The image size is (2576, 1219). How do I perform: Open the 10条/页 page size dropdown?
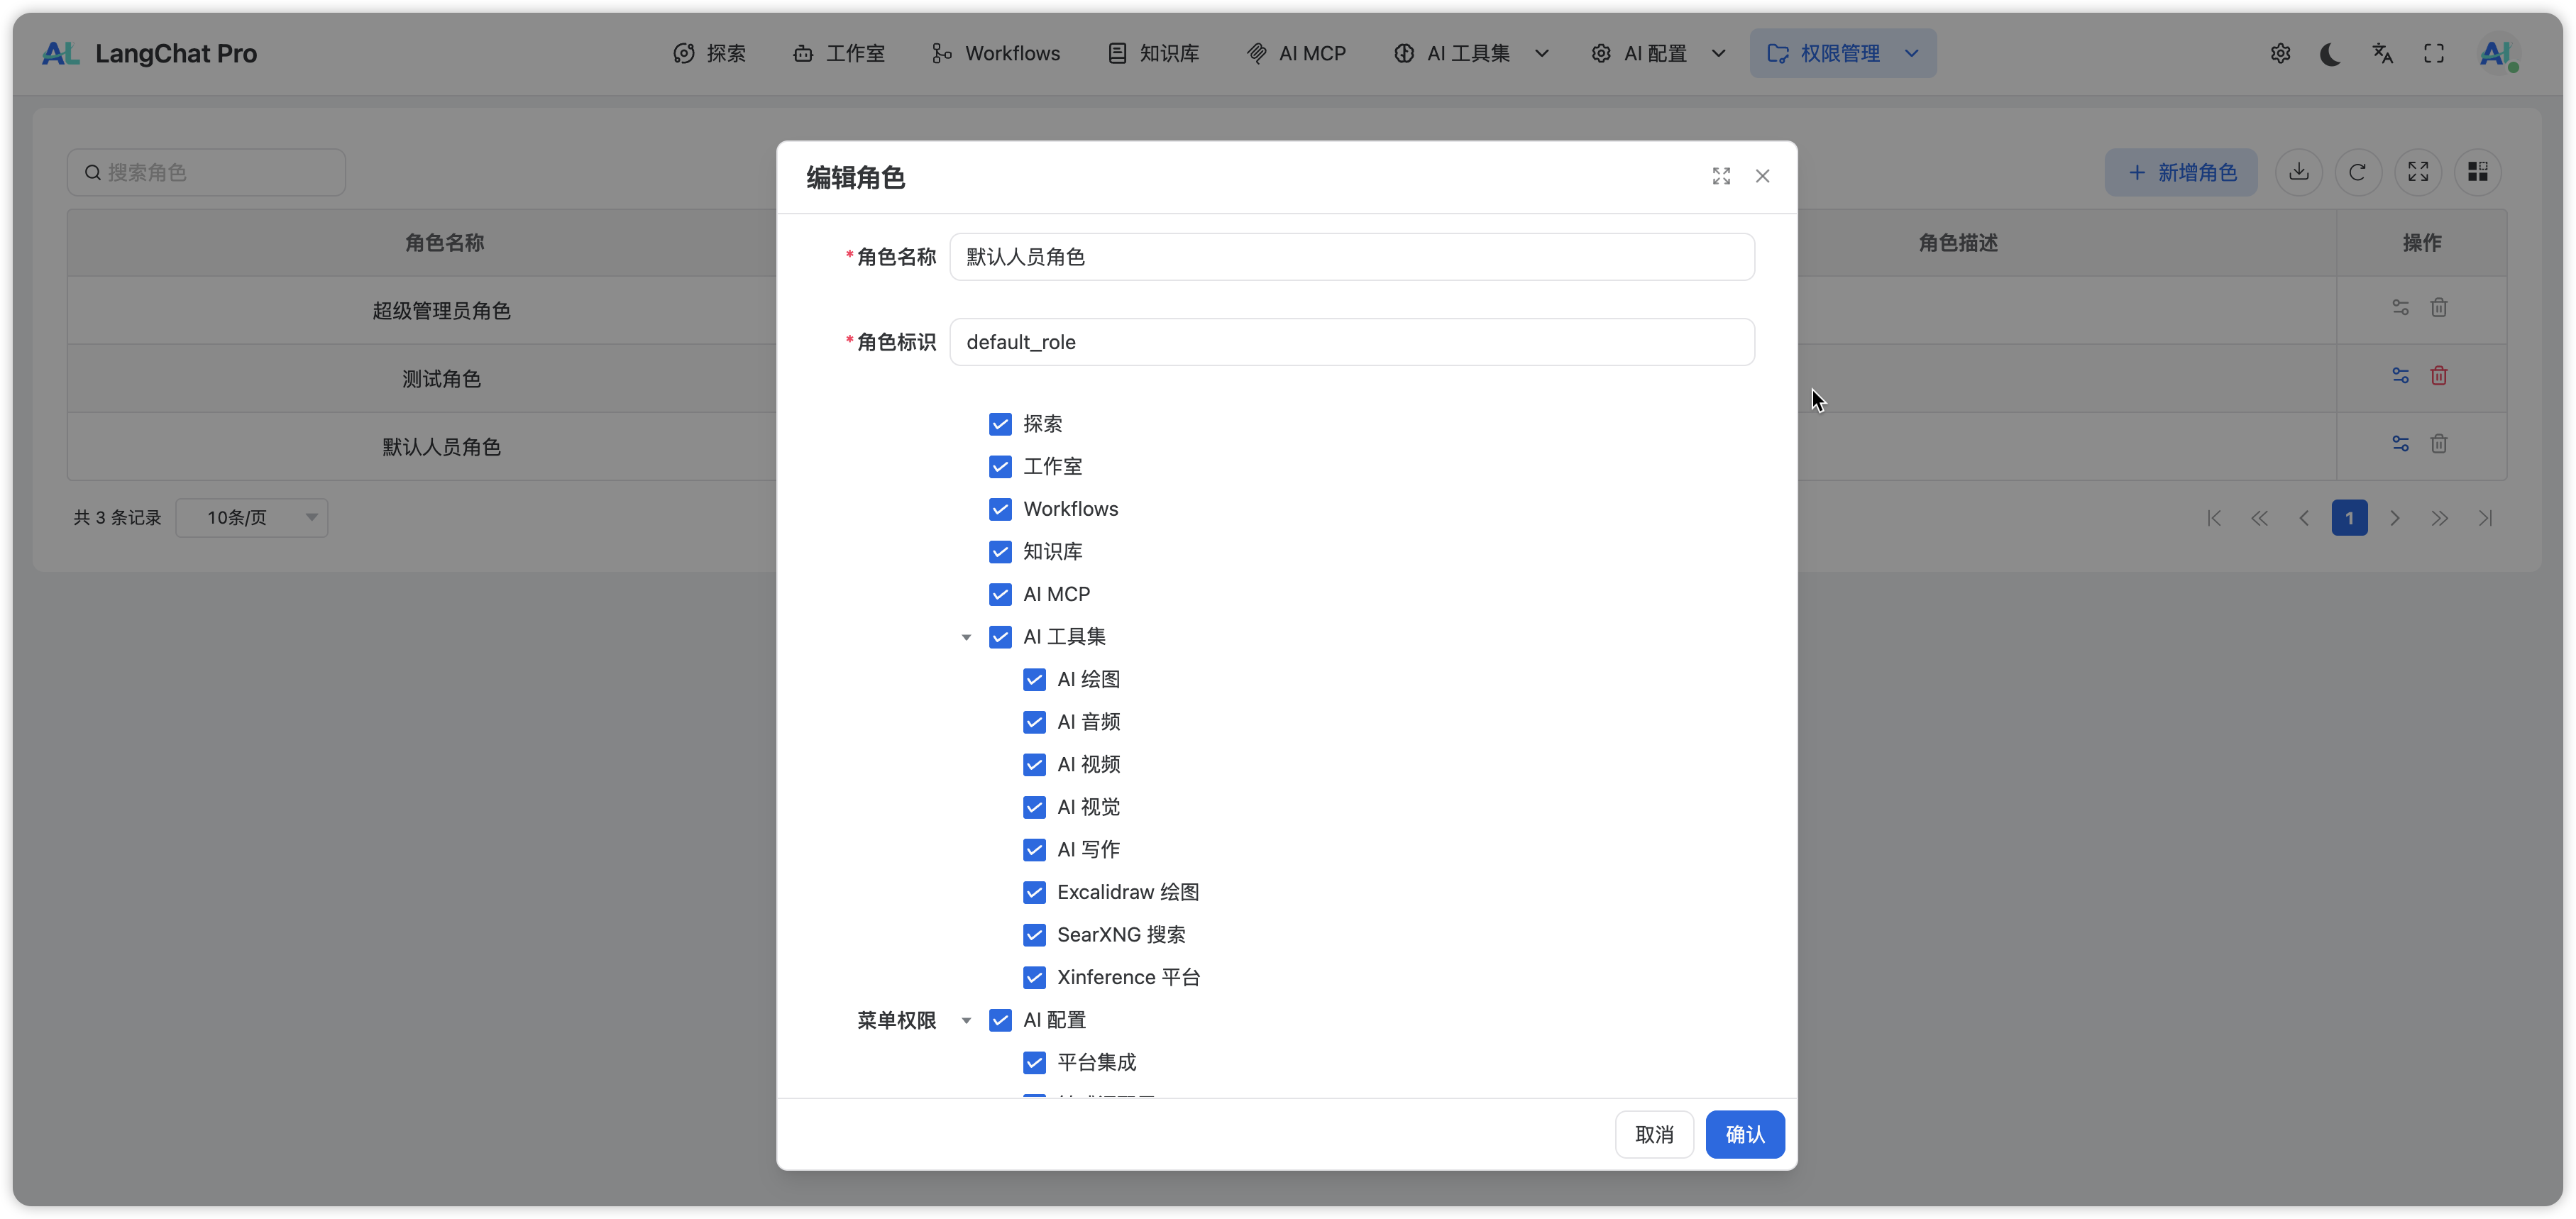[x=252, y=518]
